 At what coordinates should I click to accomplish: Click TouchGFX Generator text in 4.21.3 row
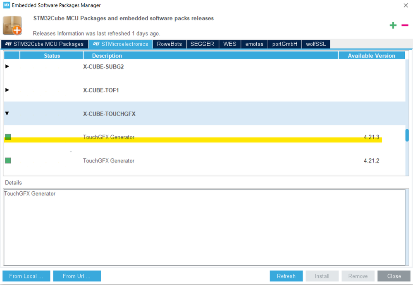tap(109, 137)
